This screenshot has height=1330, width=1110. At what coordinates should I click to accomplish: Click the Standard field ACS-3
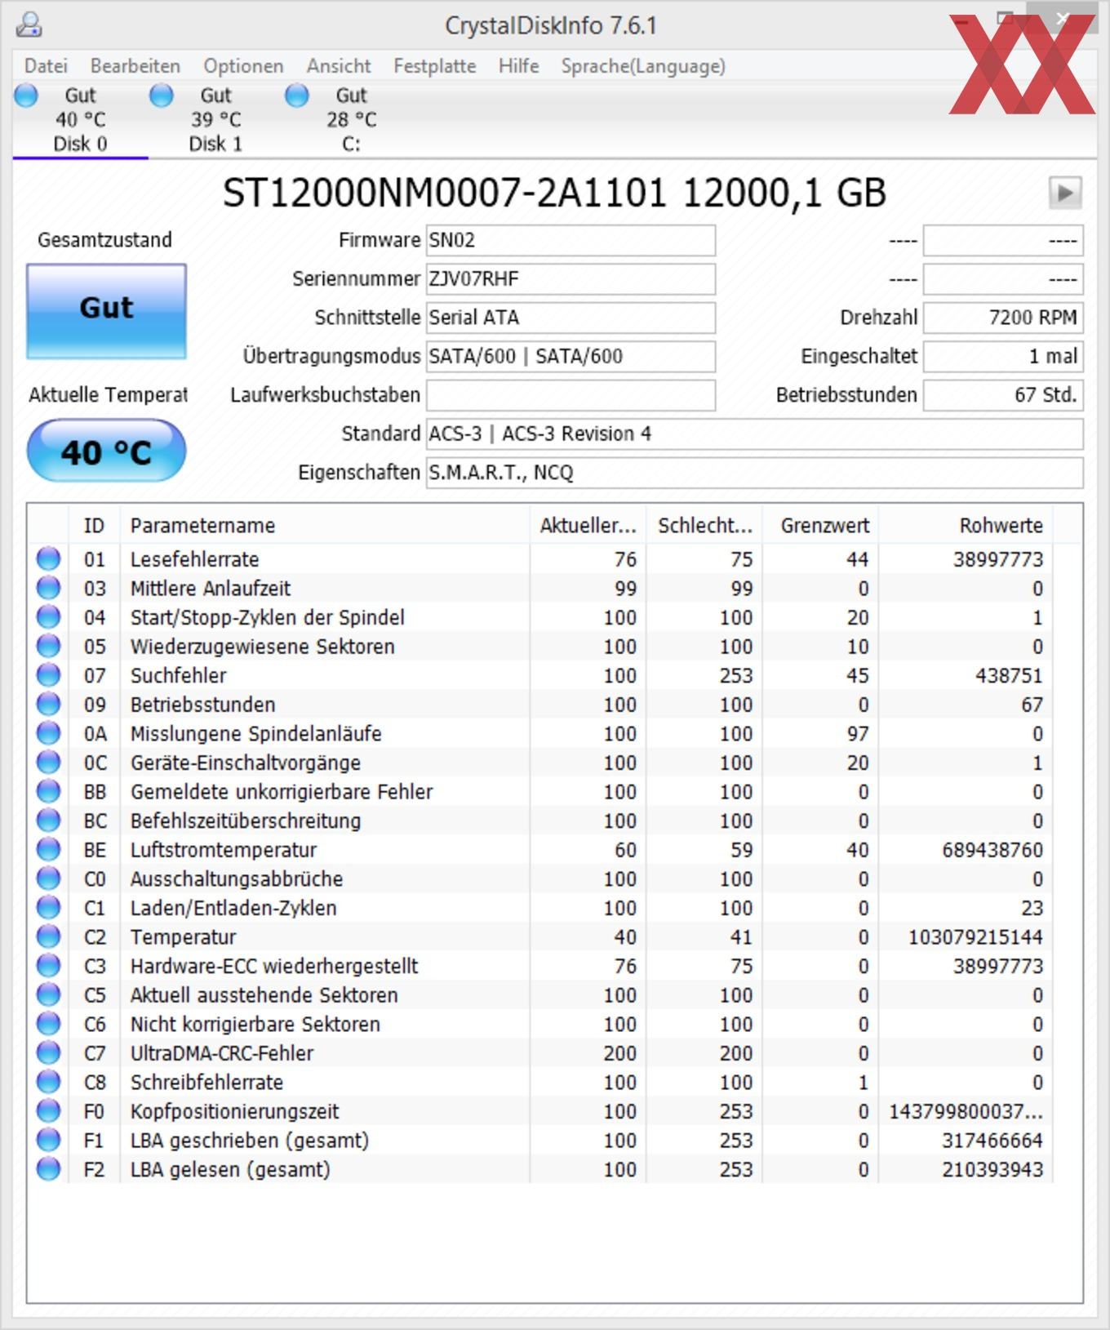coord(754,434)
